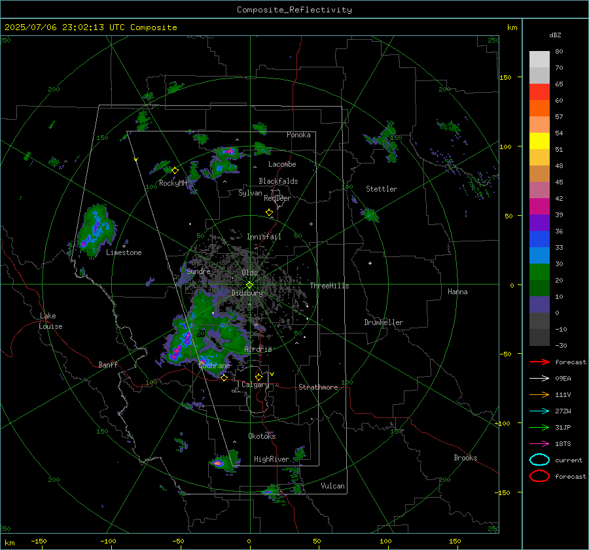Click the Sundre label on the map
The image size is (589, 550).
coord(198,271)
